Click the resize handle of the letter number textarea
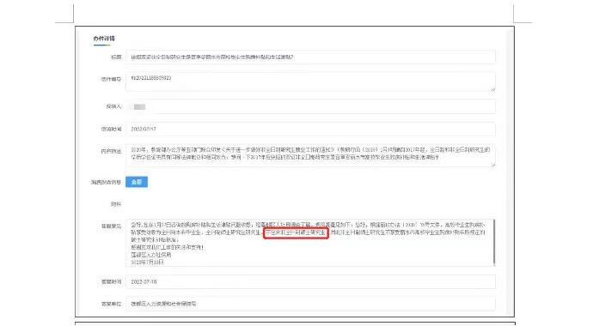 point(492,89)
